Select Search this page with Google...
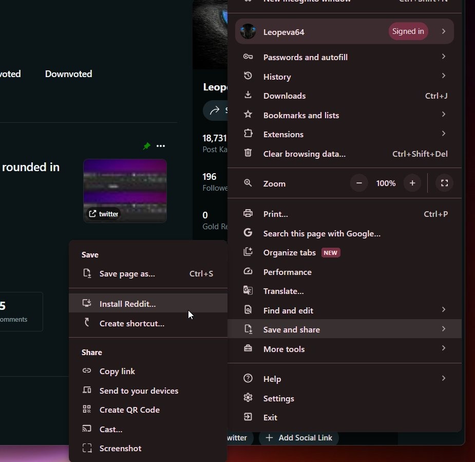Image resolution: width=475 pixels, height=462 pixels. pyautogui.click(x=345, y=233)
